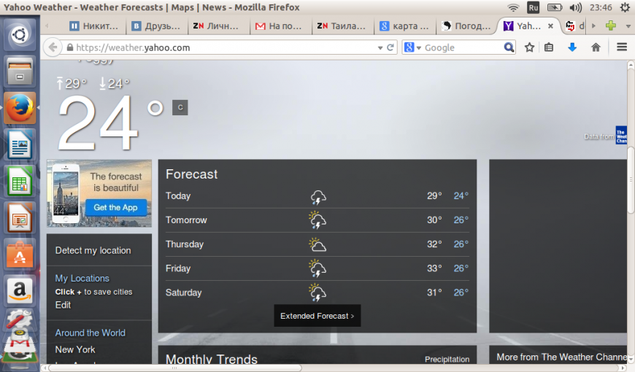Launch LibreOffice Impress from the dock
Image resolution: width=635 pixels, height=372 pixels.
(x=20, y=218)
